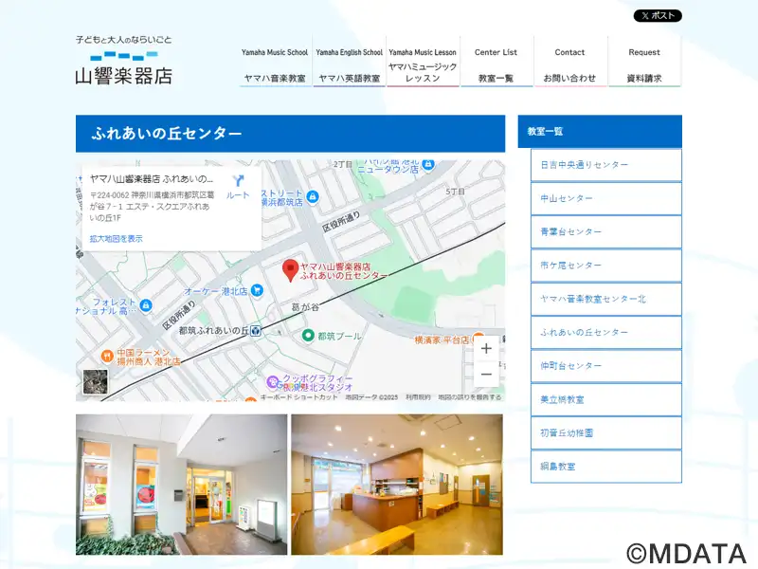Open ふれあいの丘センター sidebar link
This screenshot has width=758, height=569.
pyautogui.click(x=606, y=333)
